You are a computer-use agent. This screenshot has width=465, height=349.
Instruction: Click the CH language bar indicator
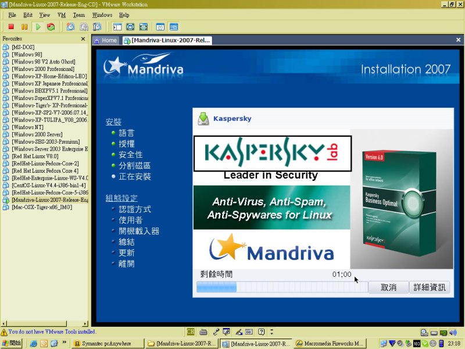pos(191,332)
